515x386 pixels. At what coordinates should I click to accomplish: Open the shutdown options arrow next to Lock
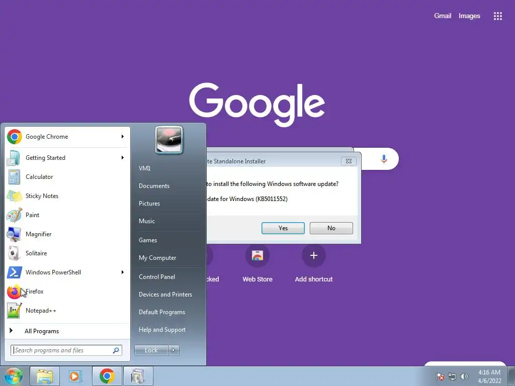point(174,350)
